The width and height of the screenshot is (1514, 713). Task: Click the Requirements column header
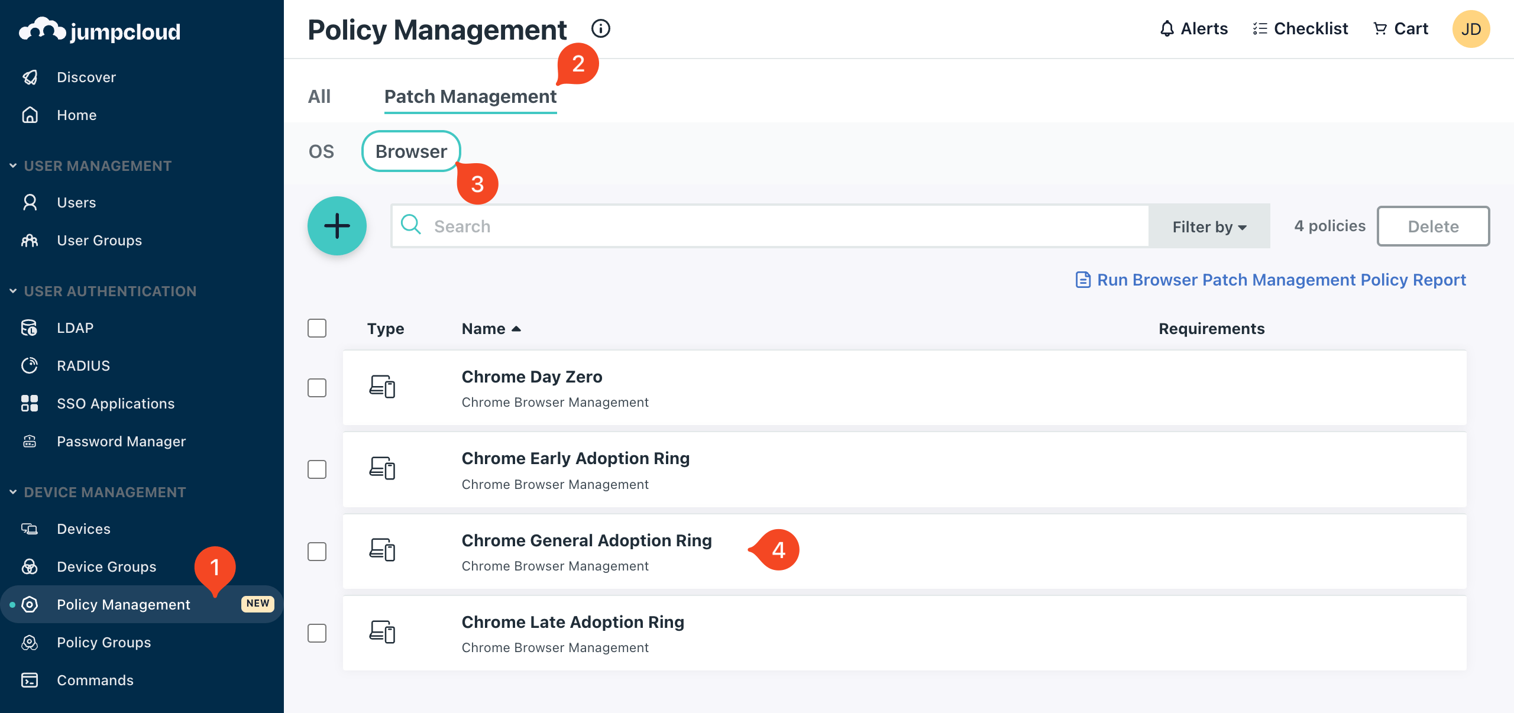[x=1211, y=329]
